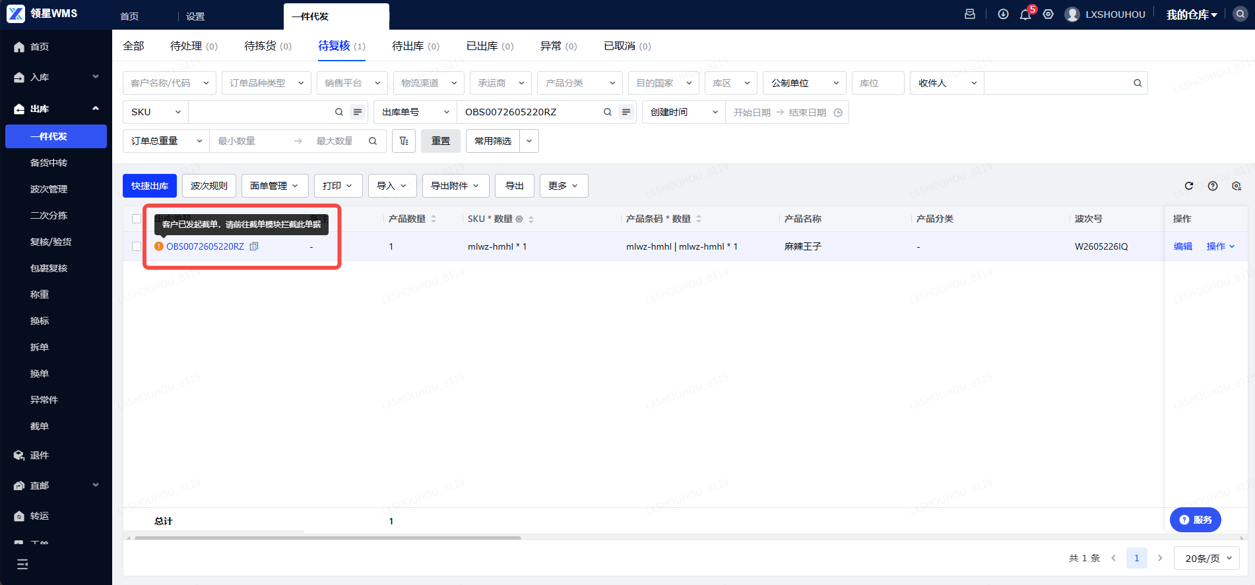
Task: Open the notifications bell icon
Action: pos(1025,14)
